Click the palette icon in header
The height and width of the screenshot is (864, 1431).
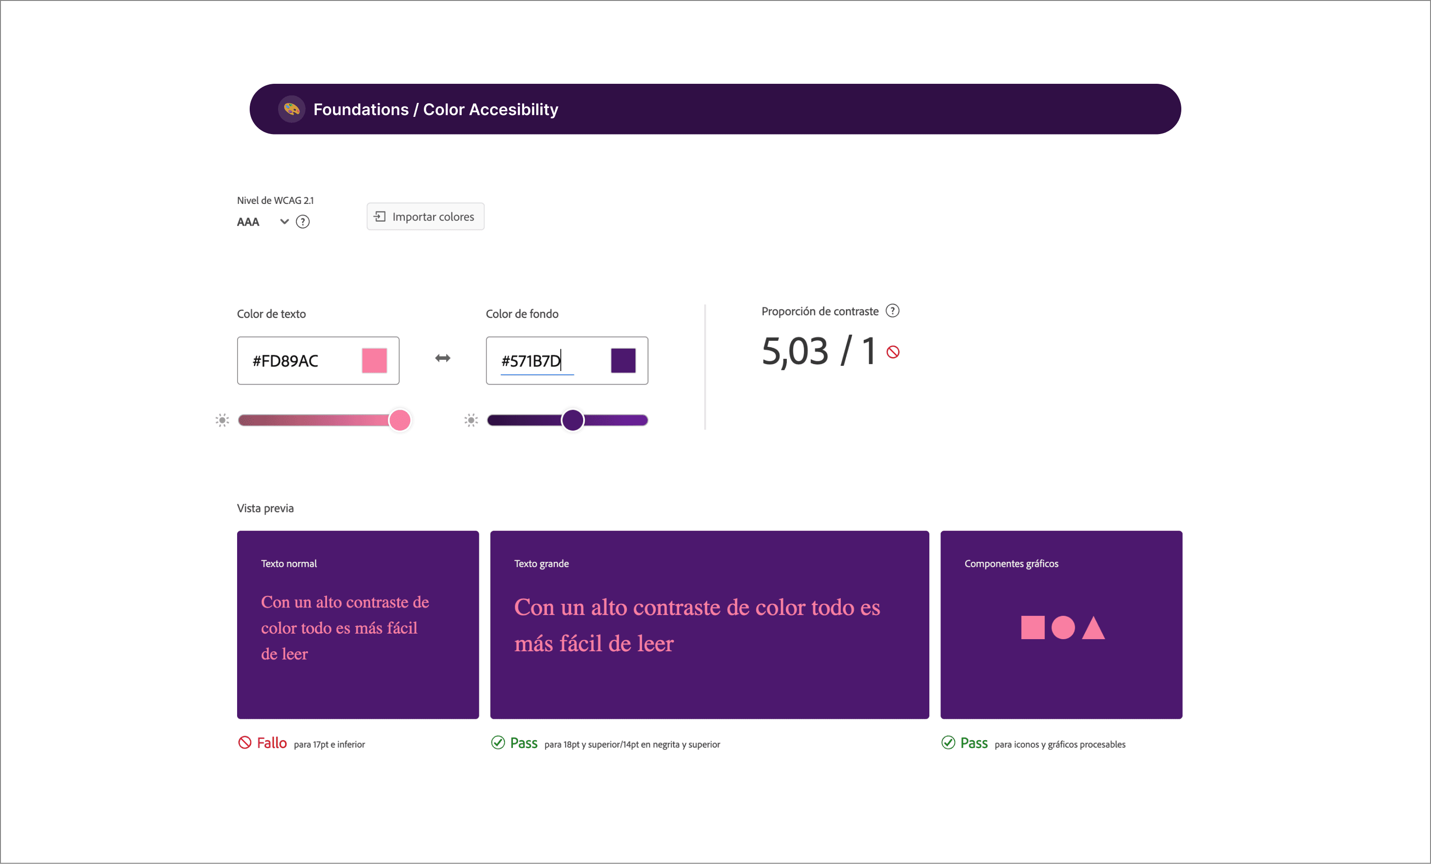pyautogui.click(x=292, y=109)
